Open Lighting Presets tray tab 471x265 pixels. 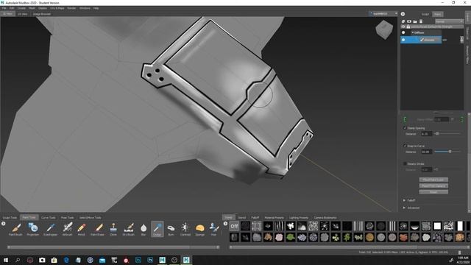pyautogui.click(x=299, y=218)
